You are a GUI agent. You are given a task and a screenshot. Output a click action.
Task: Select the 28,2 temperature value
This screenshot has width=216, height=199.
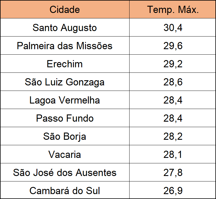[x=173, y=136]
